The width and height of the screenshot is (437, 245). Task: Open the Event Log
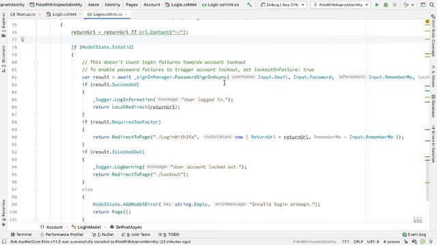[414, 234]
